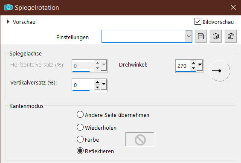Click the randomize parameters dice icon

coord(216,36)
